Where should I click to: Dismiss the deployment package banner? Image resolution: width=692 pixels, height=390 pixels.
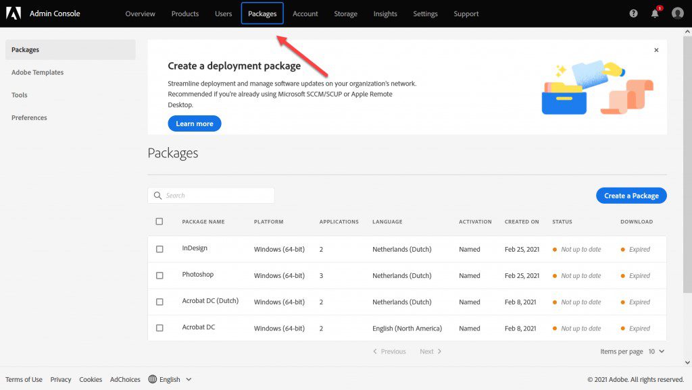pos(656,50)
